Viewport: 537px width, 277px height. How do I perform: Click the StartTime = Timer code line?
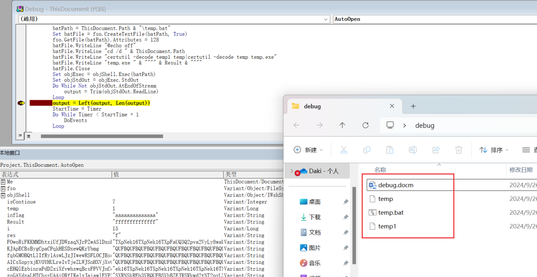click(77, 109)
